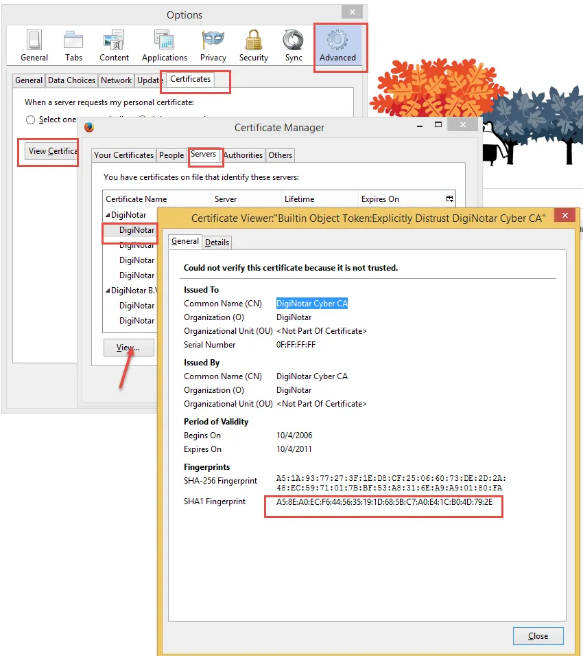Open the Advanced gear icon panel
The width and height of the screenshot is (583, 656).
(337, 46)
